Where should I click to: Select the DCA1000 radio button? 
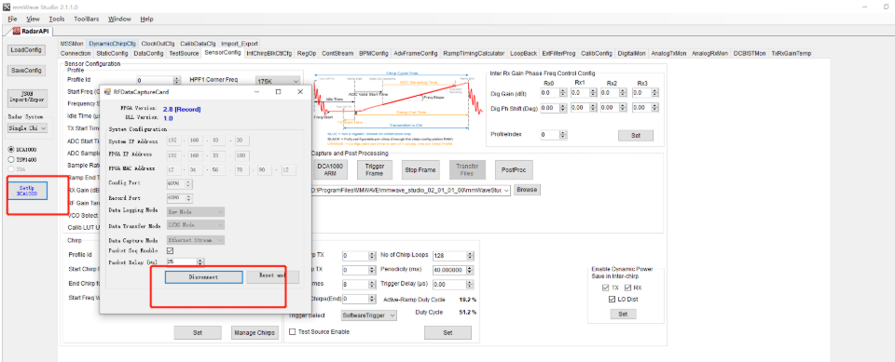[x=11, y=150]
